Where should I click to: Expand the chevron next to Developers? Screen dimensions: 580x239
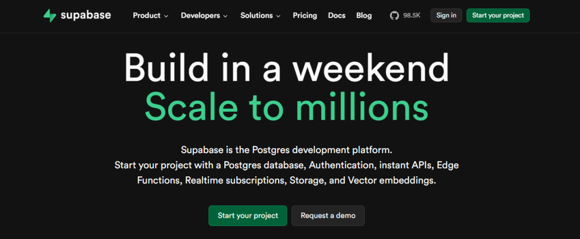coord(225,16)
